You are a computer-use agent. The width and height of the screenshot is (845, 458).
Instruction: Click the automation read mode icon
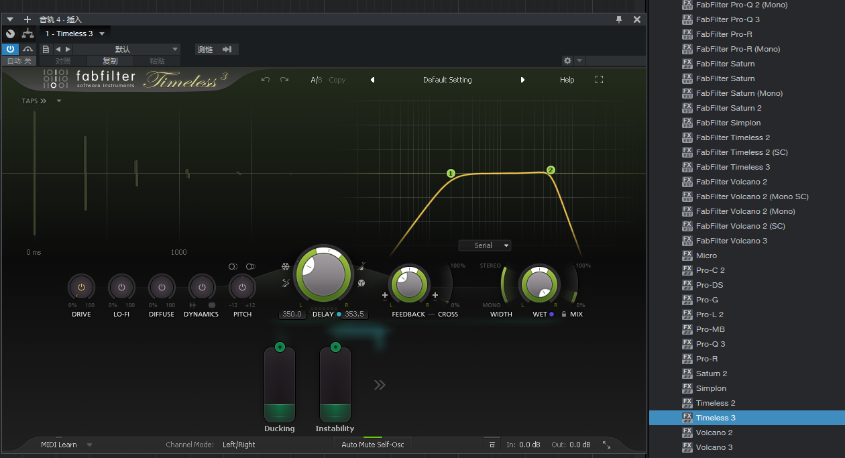tap(27, 49)
